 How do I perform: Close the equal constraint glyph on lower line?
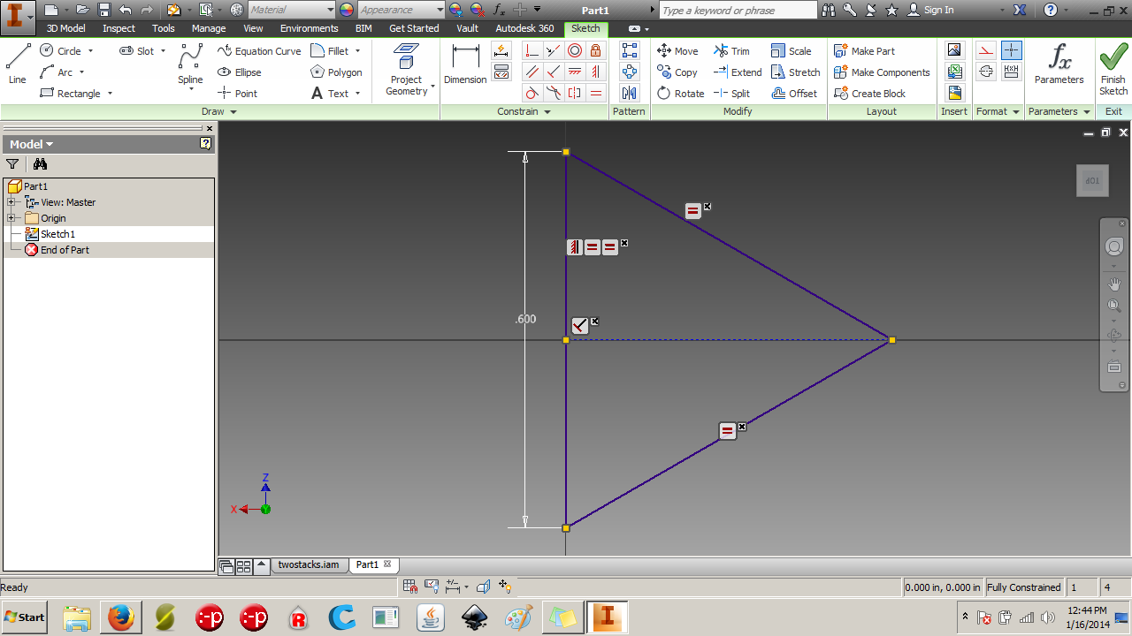tap(741, 426)
